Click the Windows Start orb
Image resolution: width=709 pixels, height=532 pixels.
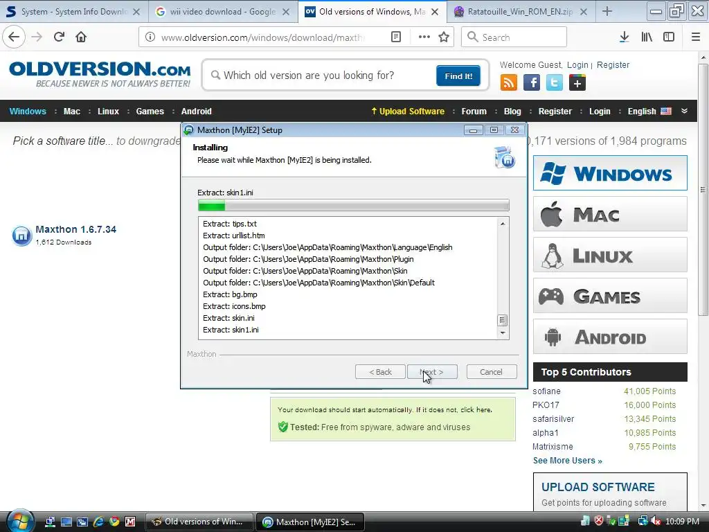pyautogui.click(x=20, y=521)
